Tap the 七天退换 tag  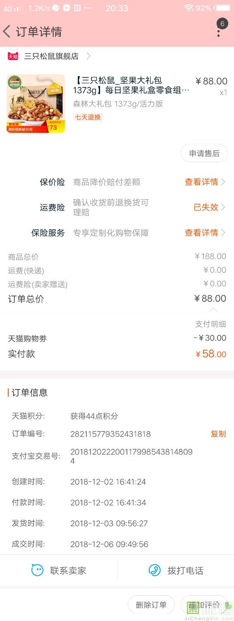click(x=88, y=117)
